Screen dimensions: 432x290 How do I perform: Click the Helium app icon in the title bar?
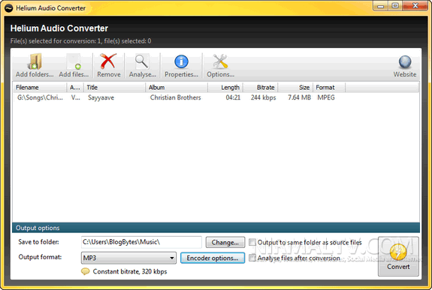tap(9, 8)
